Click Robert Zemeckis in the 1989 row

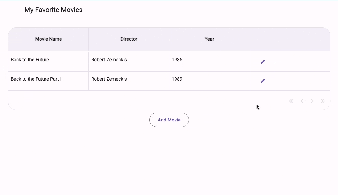pyautogui.click(x=129, y=81)
